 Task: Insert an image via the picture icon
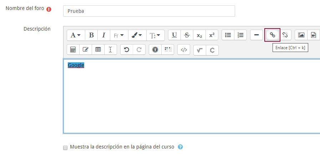(x=301, y=35)
